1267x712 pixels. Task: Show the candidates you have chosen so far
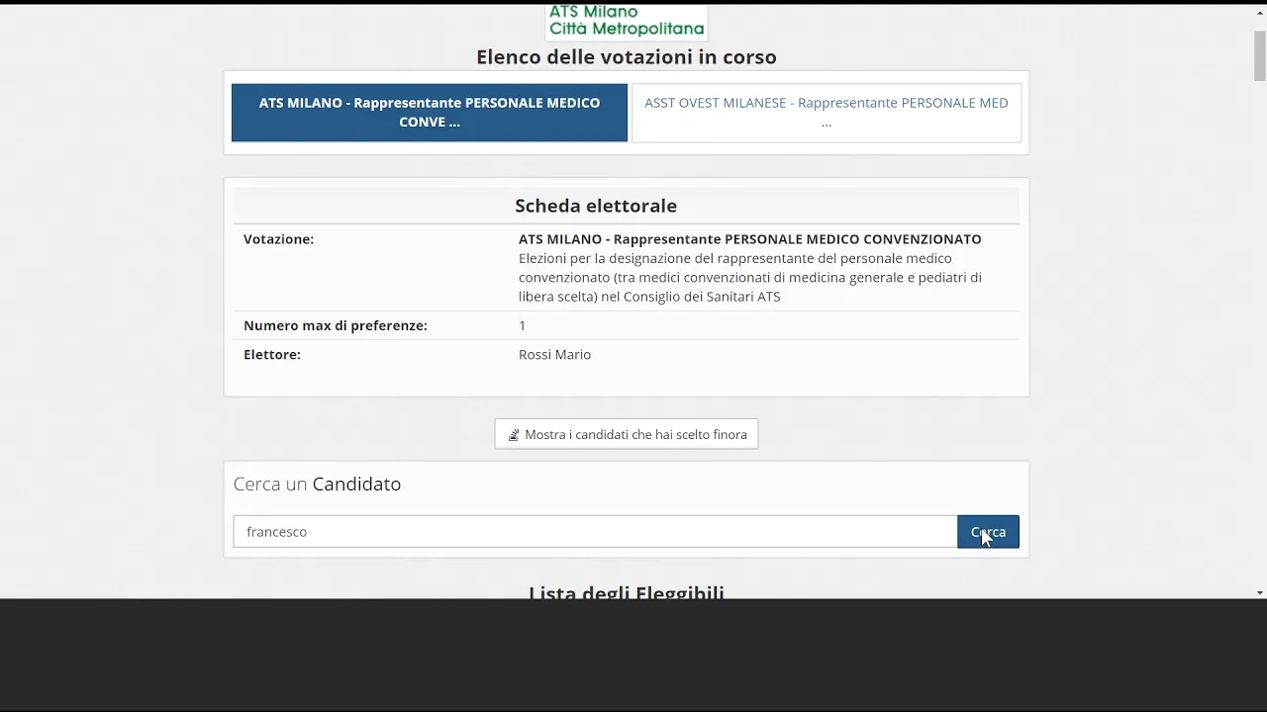(627, 434)
